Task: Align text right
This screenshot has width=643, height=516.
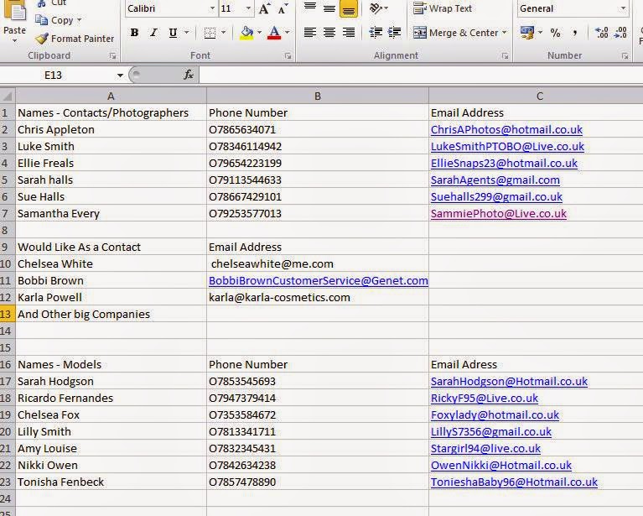Action: 349,33
